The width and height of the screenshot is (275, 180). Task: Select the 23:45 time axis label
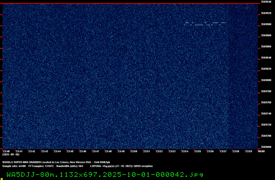pyautogui.click(x=70, y=151)
